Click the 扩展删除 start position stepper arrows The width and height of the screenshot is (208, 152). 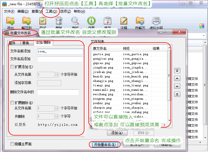click(x=57, y=108)
